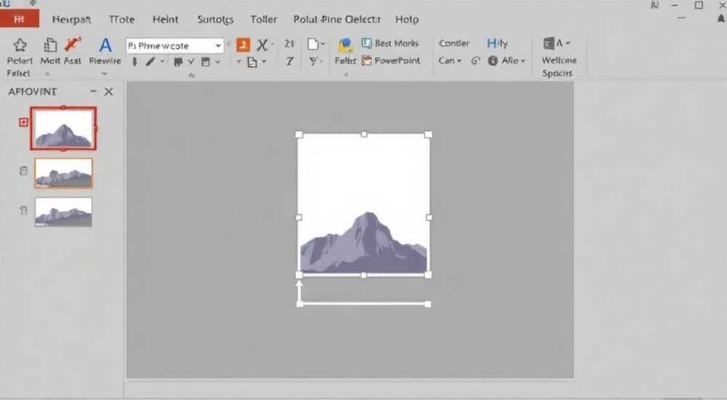The image size is (727, 400).
Task: Open the font name combo box dropdown
Action: (x=218, y=46)
